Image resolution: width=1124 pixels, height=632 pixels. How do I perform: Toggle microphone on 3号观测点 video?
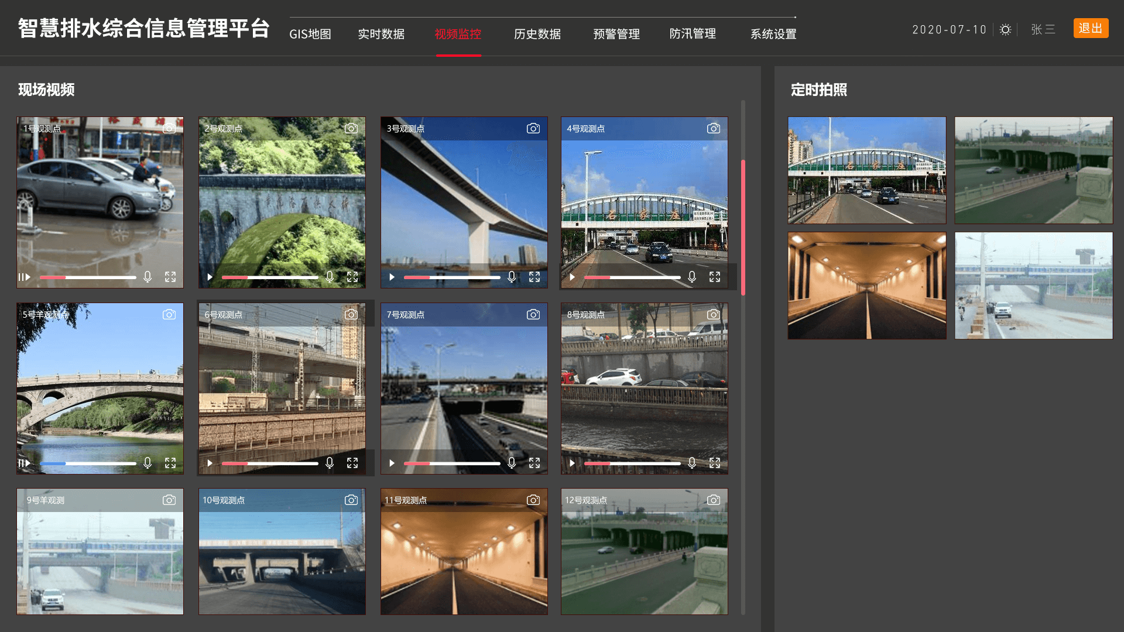pos(512,277)
